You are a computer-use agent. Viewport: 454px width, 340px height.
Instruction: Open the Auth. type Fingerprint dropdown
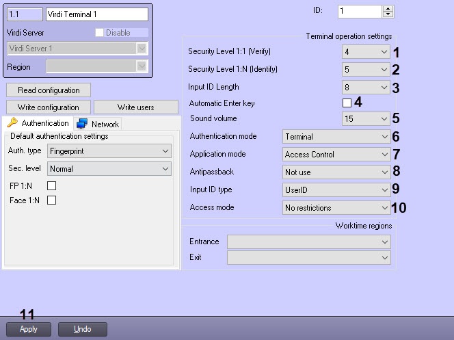tap(109, 151)
